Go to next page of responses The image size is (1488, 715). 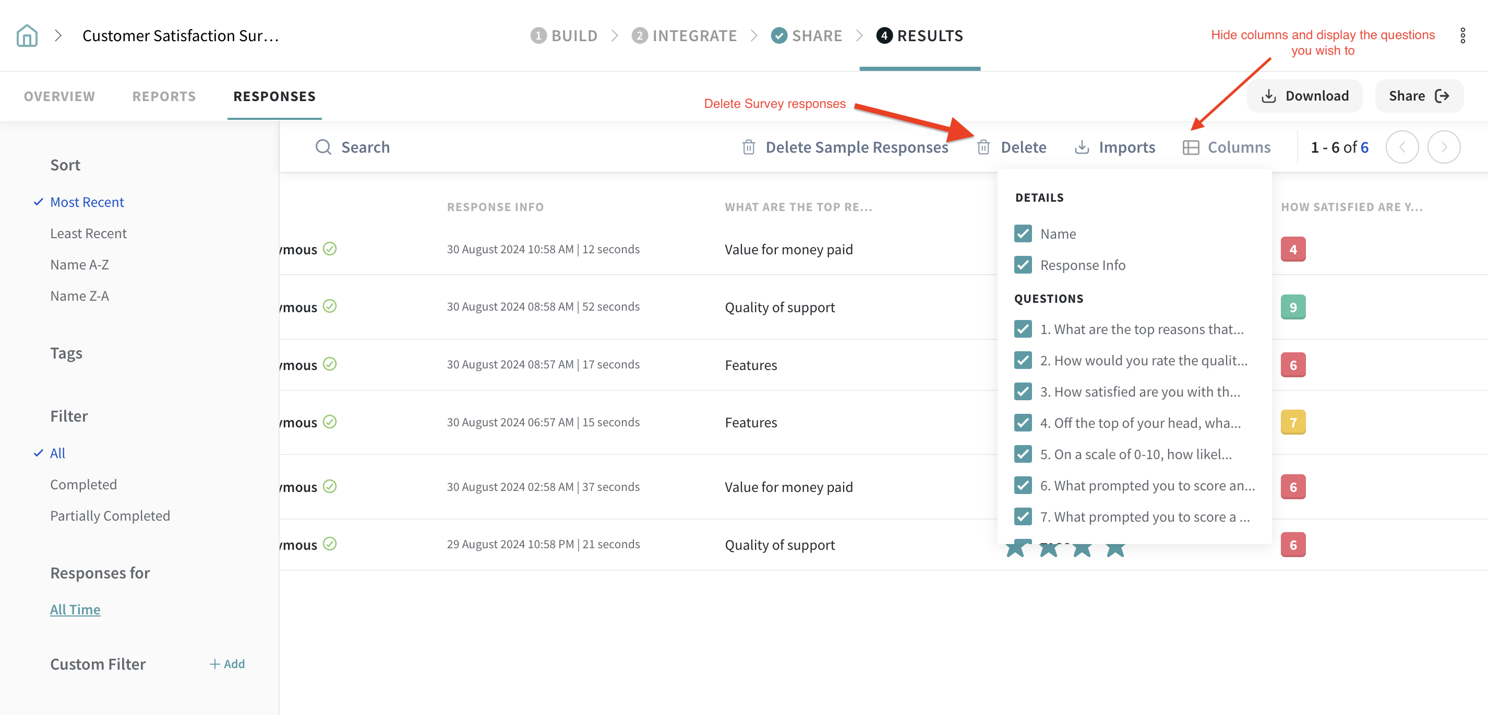tap(1443, 147)
